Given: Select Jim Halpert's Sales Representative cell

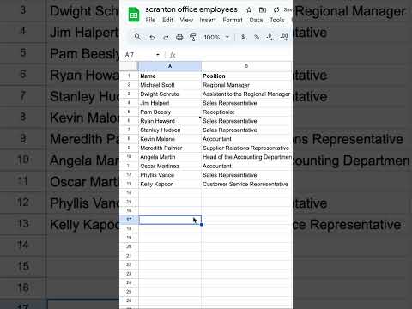Looking at the screenshot, I should 246,103.
